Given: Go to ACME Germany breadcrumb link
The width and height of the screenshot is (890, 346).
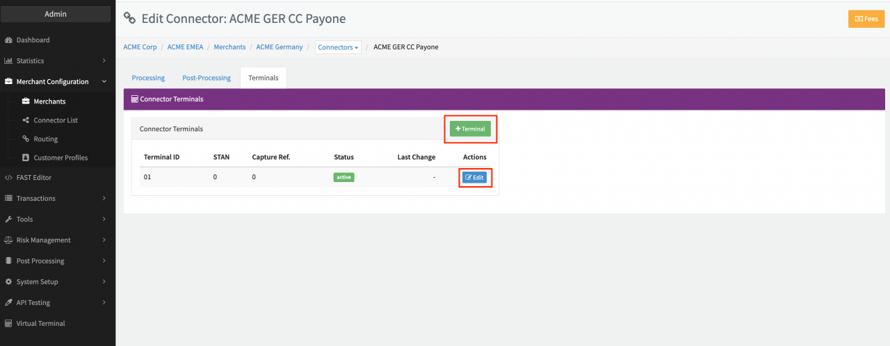Looking at the screenshot, I should 280,47.
